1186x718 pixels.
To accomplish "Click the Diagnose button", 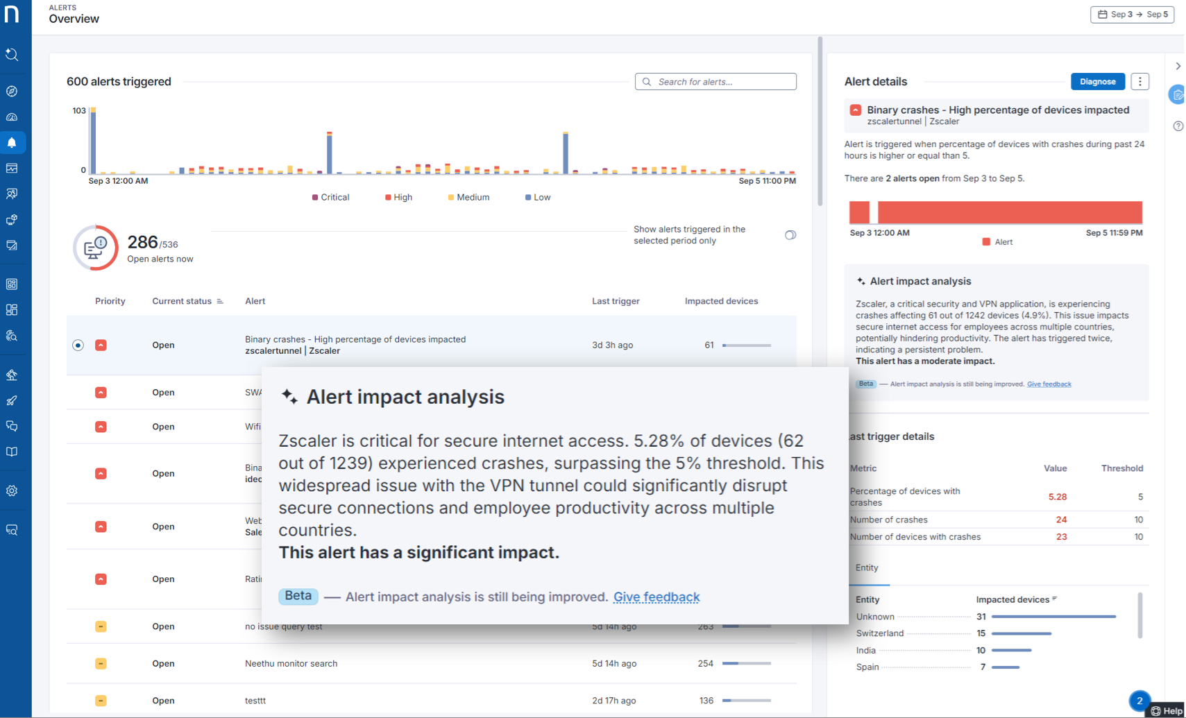I will click(x=1097, y=82).
